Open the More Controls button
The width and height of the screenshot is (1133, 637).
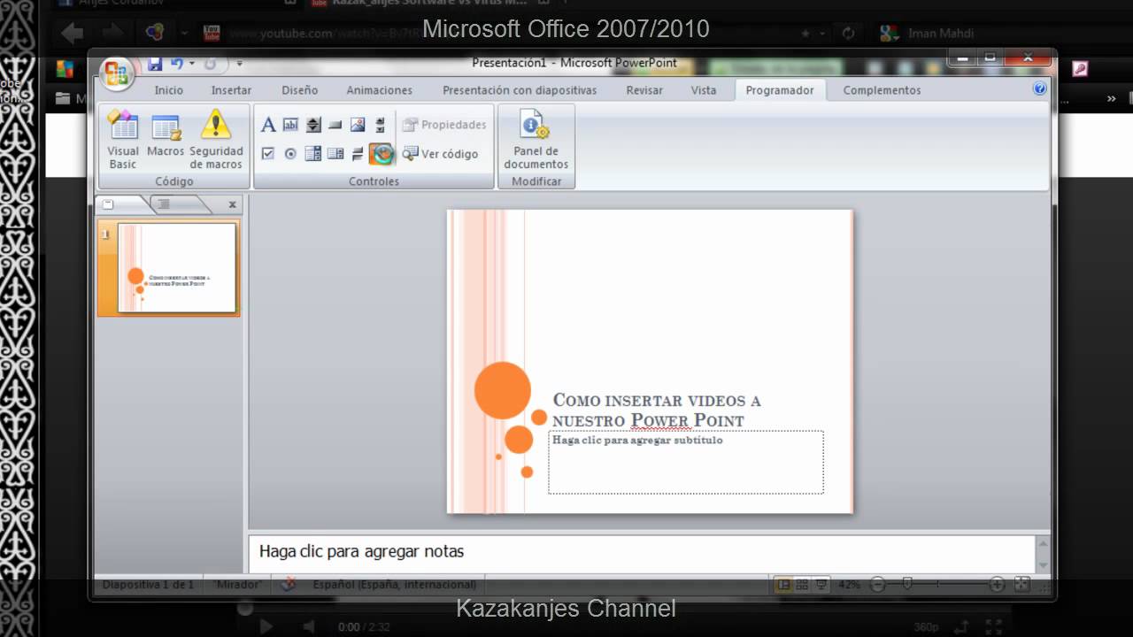[x=382, y=154]
